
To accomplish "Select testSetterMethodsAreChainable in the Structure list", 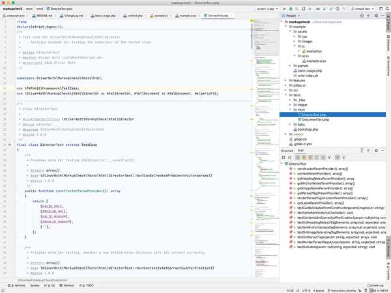I will point(325,213).
